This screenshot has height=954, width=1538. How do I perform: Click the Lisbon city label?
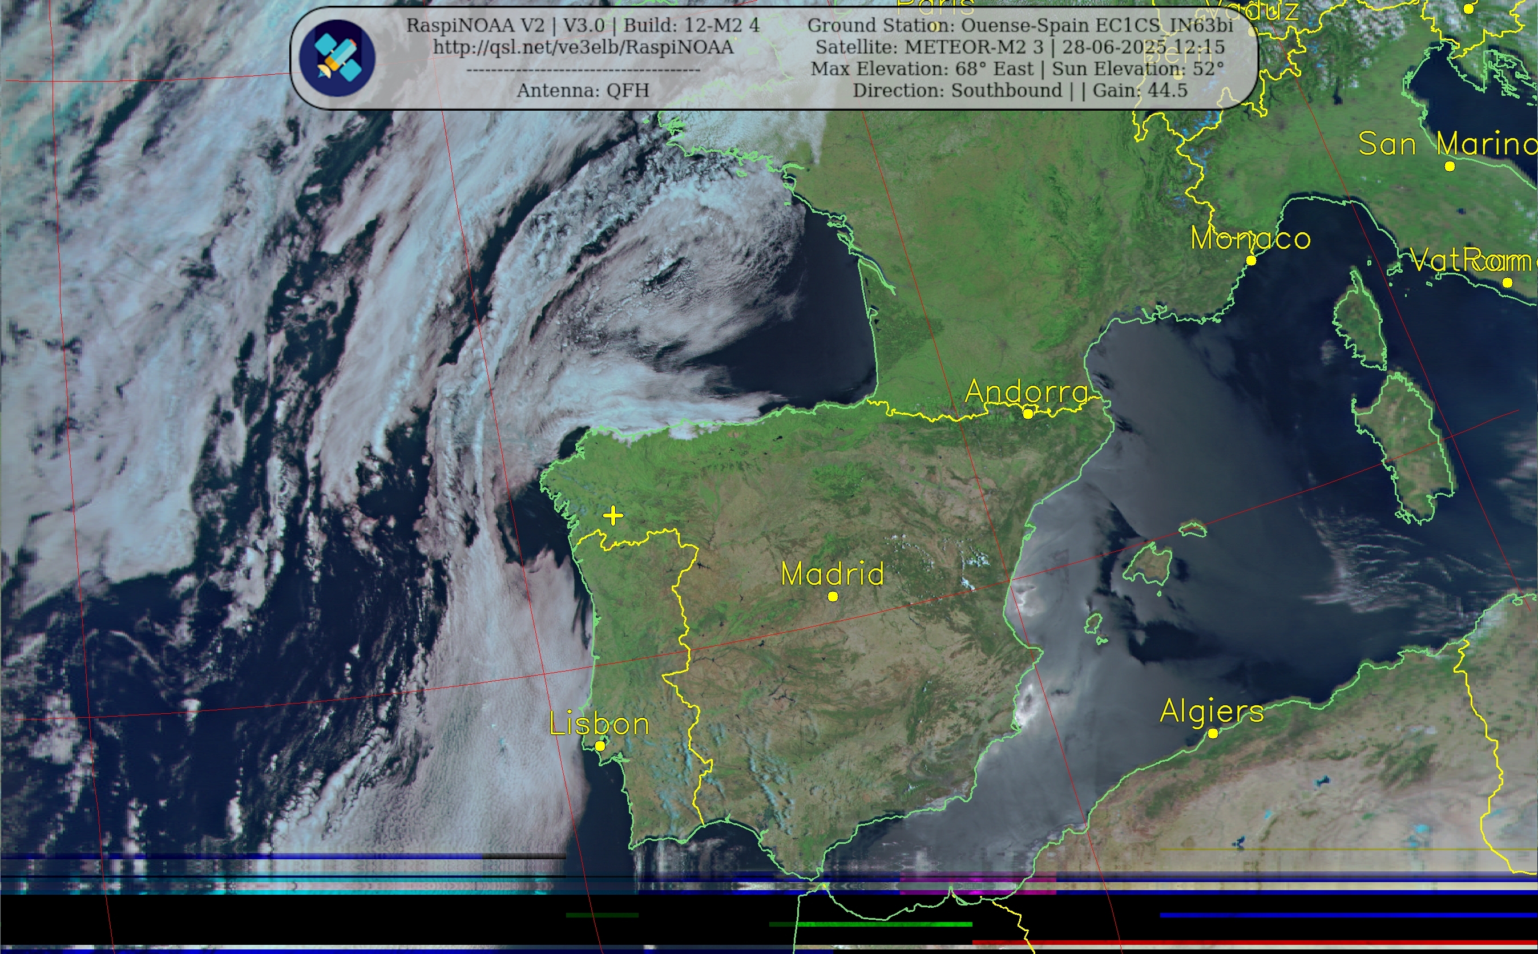[x=599, y=723]
